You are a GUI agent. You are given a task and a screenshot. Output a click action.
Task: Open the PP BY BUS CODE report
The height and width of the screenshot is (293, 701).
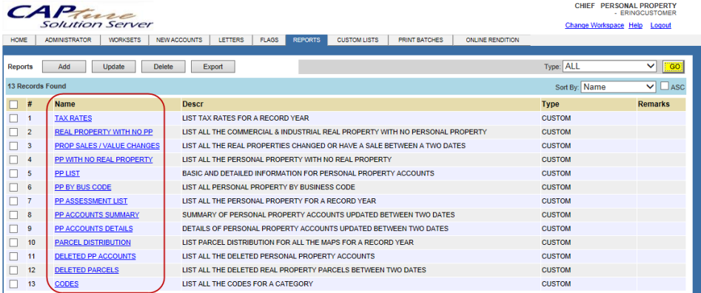[x=83, y=187]
